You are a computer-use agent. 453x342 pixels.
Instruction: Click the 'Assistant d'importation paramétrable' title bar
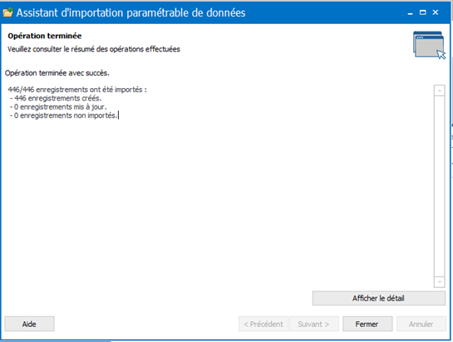point(130,12)
